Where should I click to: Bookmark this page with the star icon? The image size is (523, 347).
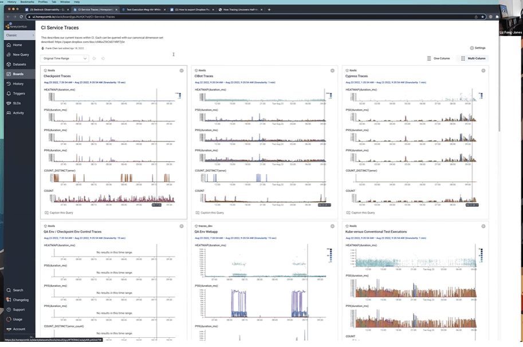[482, 17]
